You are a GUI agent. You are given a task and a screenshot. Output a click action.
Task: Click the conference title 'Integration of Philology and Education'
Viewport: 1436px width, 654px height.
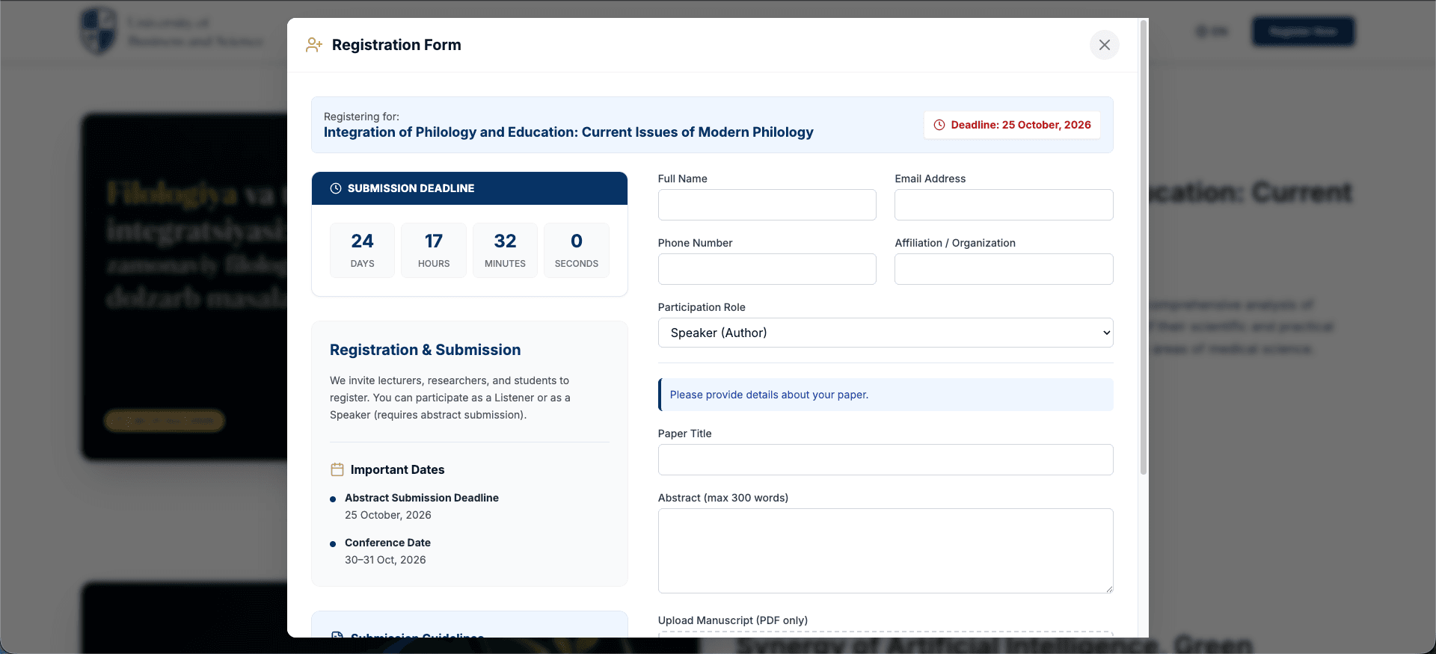pos(568,132)
